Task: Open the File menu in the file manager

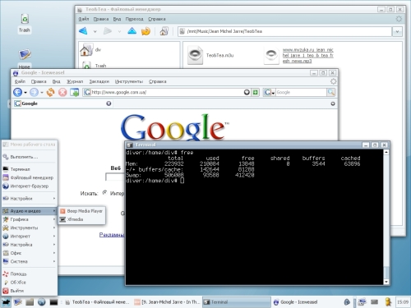Action: (84, 19)
